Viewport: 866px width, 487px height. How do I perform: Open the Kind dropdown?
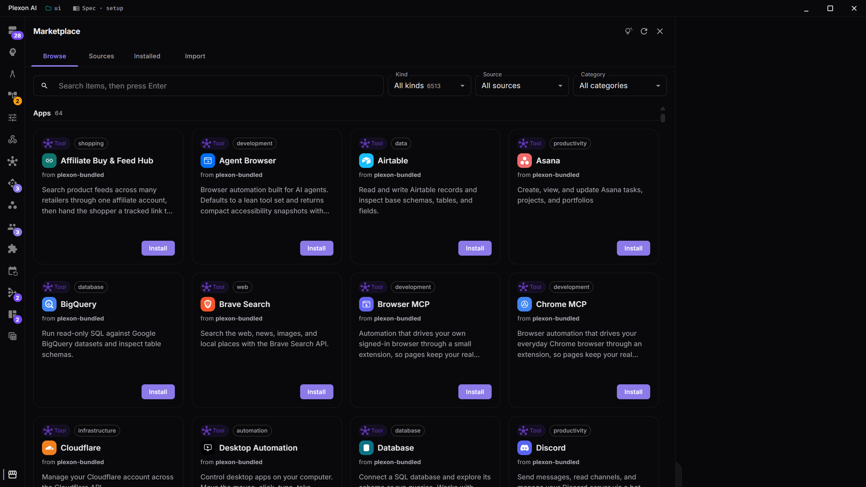429,86
